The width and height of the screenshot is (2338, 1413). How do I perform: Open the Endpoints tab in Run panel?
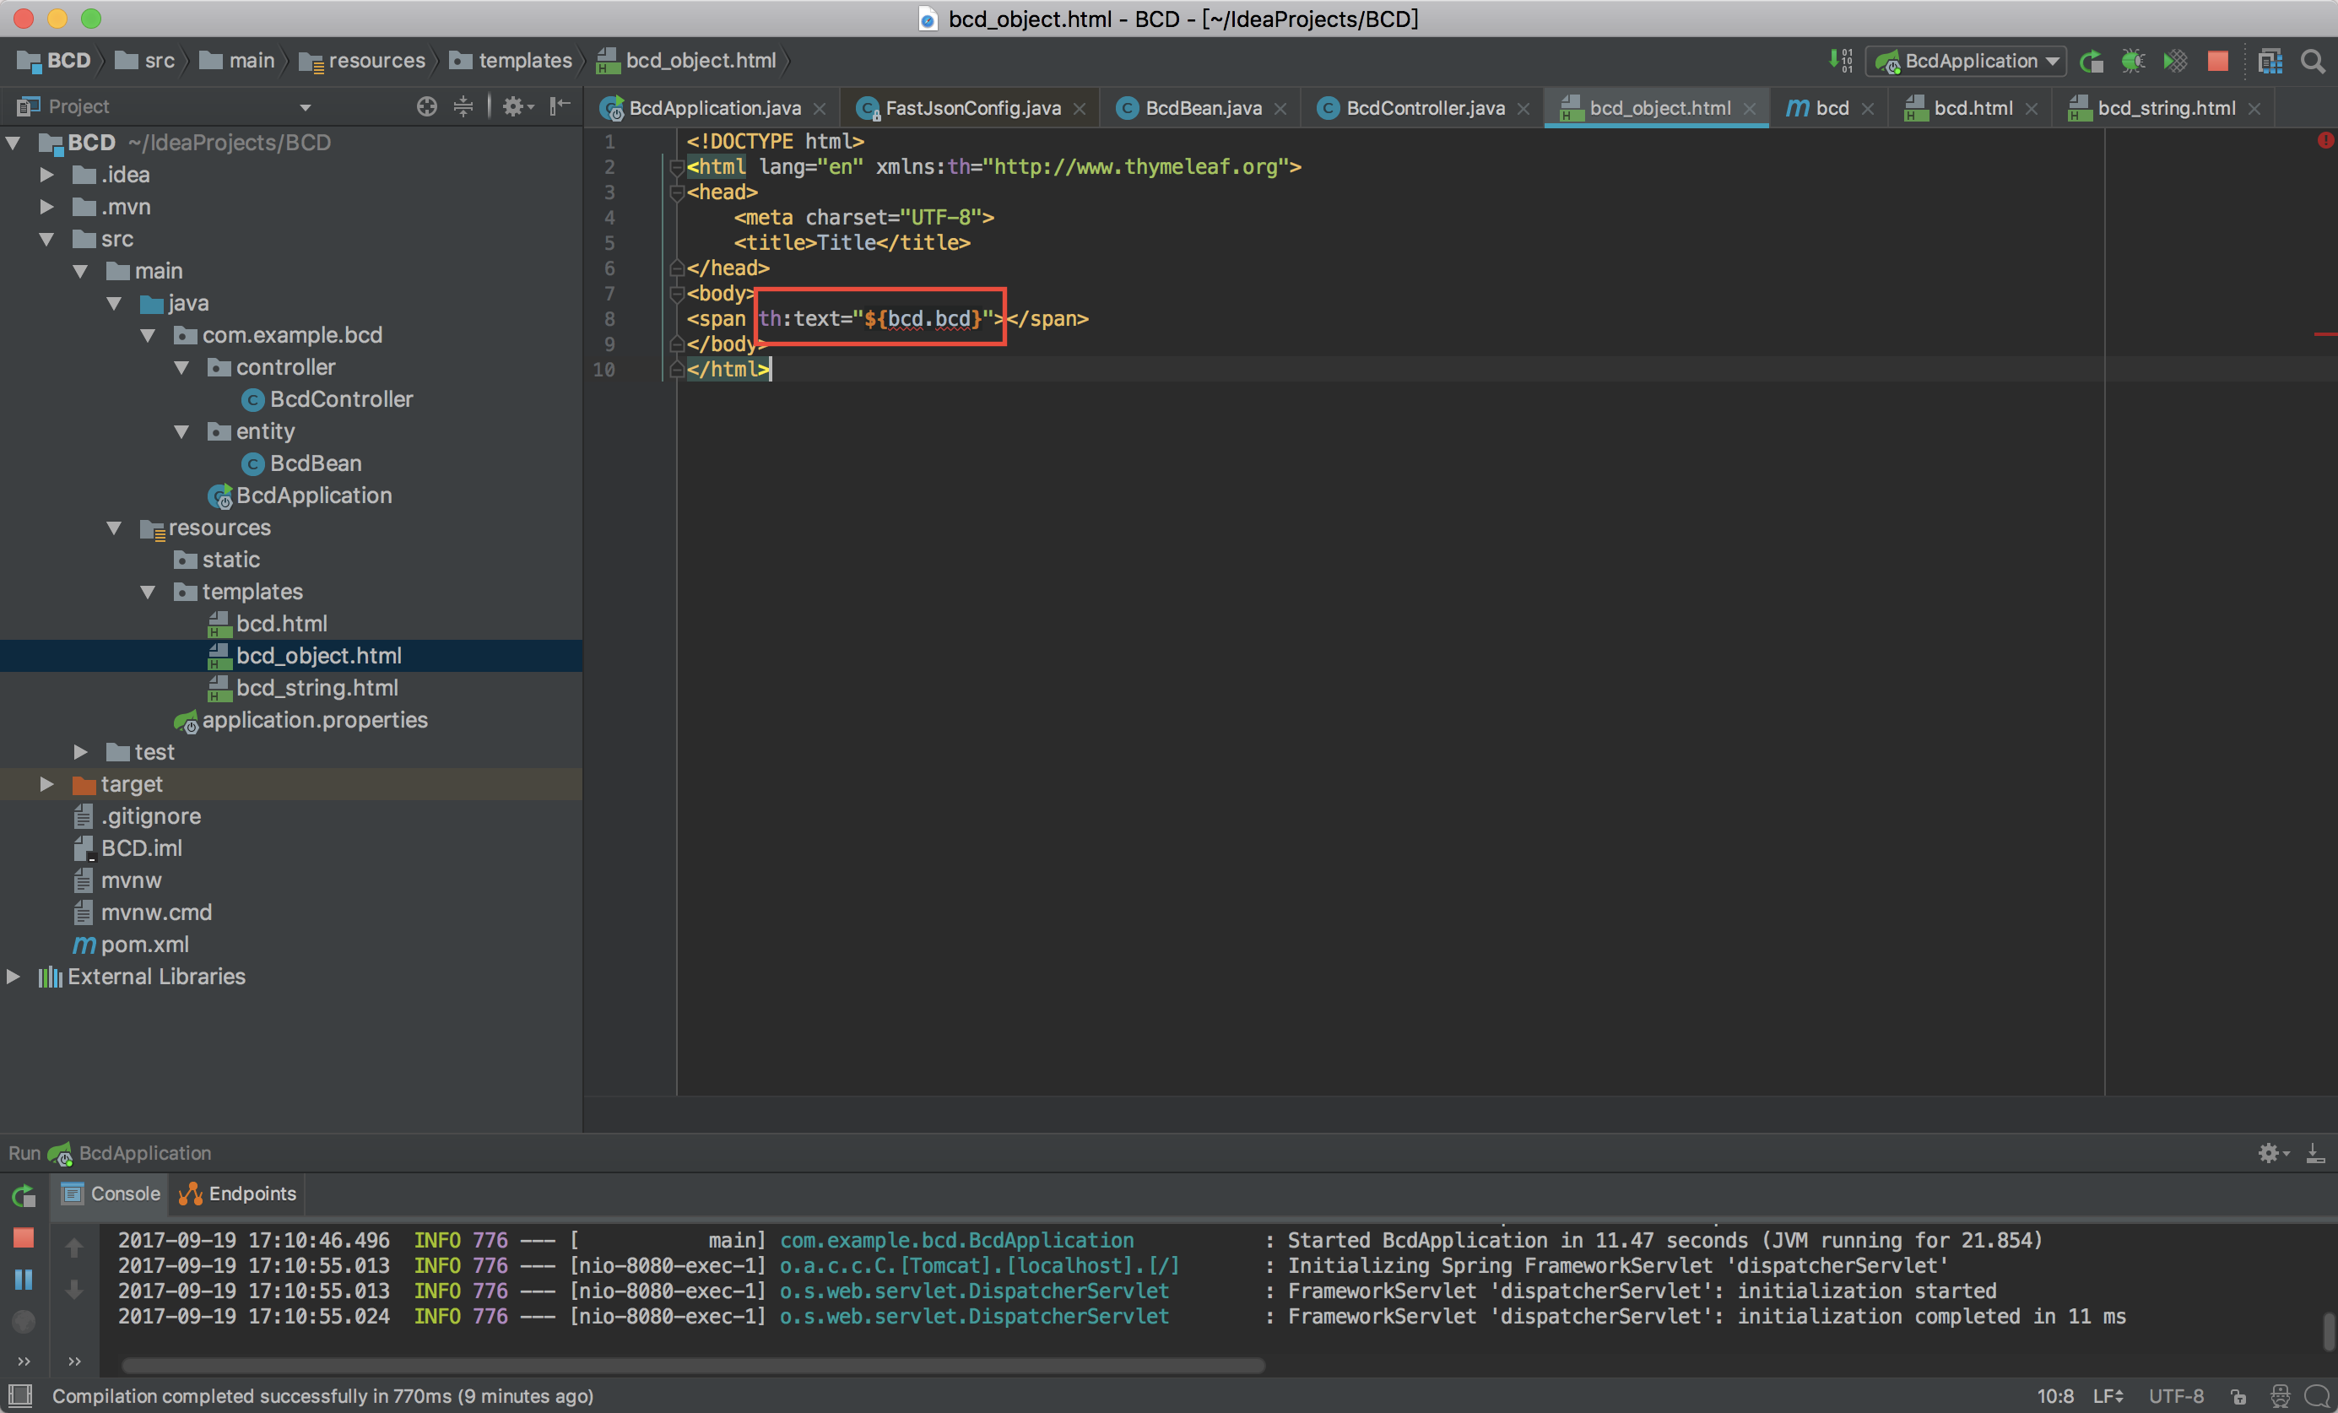pyautogui.click(x=238, y=1194)
